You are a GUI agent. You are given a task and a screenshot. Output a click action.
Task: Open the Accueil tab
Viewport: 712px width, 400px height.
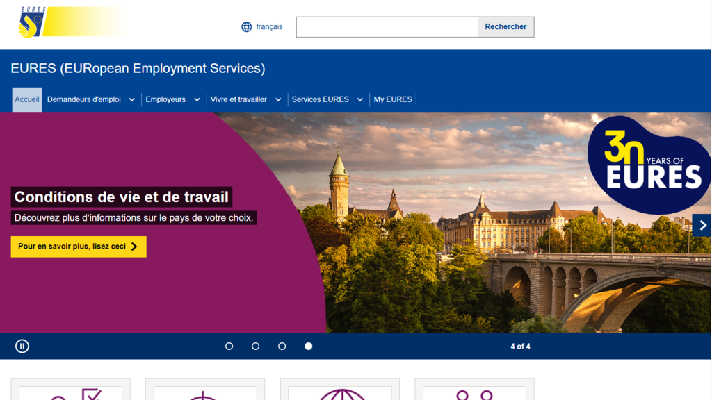pyautogui.click(x=27, y=99)
